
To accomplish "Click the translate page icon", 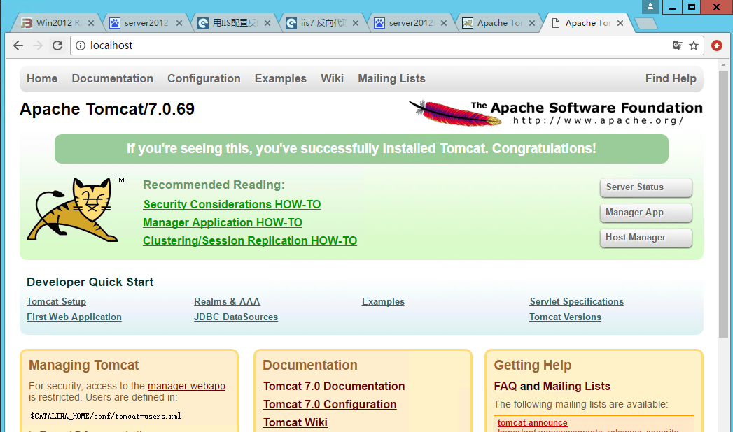I will pyautogui.click(x=678, y=45).
